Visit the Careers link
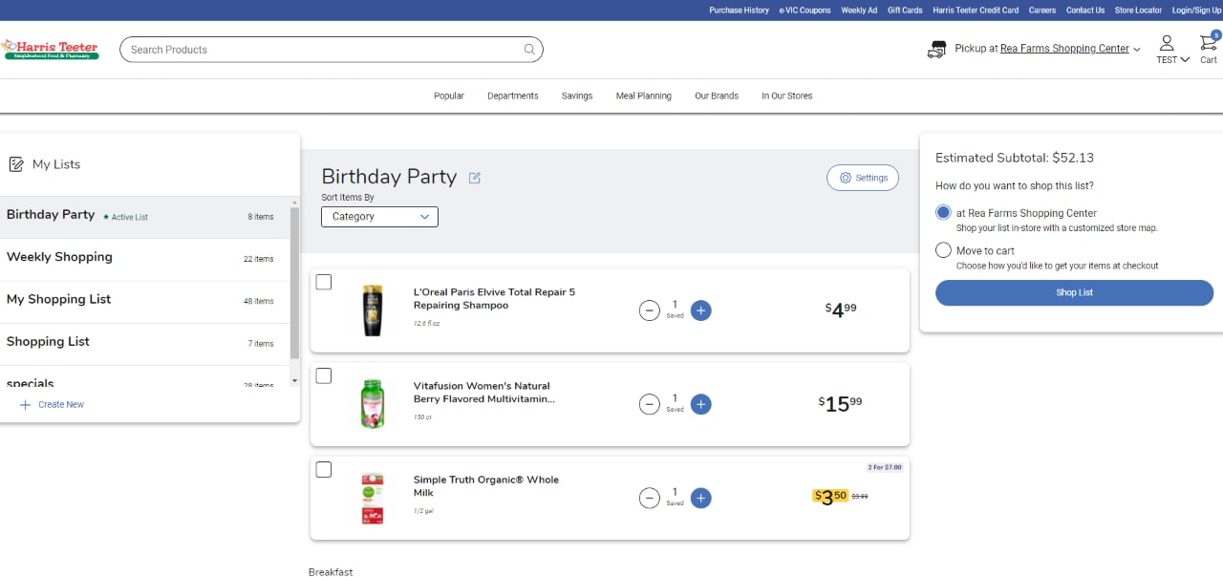The image size is (1223, 577). [x=1042, y=11]
